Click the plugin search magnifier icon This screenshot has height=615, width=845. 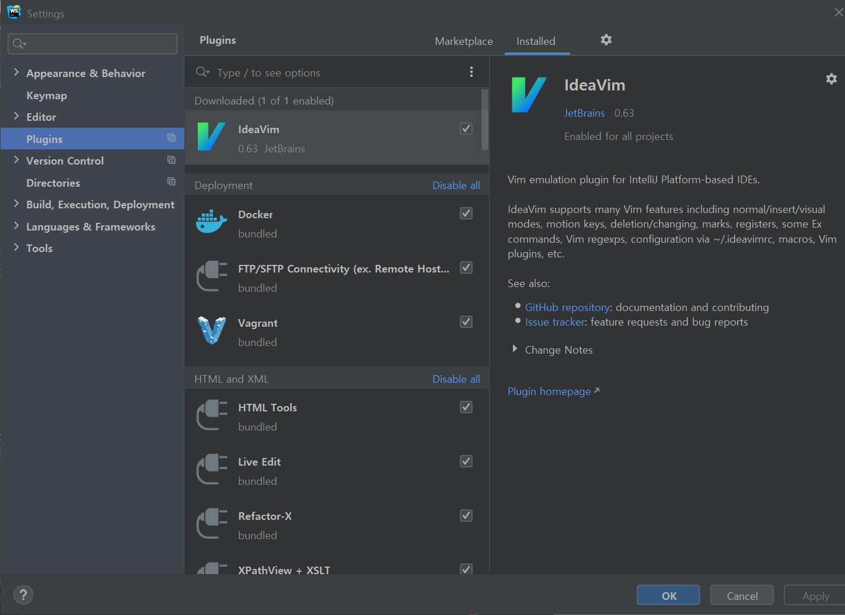[202, 72]
